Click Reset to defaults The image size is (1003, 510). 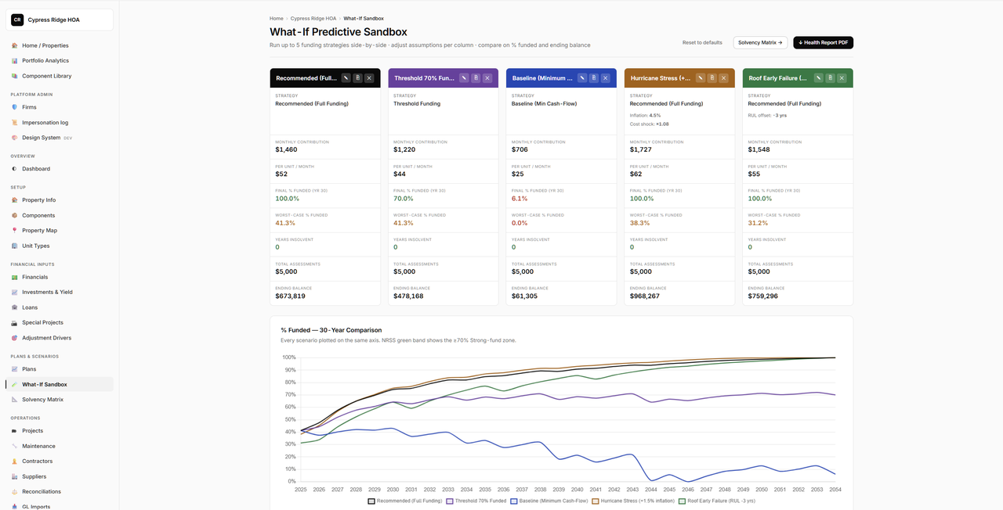[702, 42]
